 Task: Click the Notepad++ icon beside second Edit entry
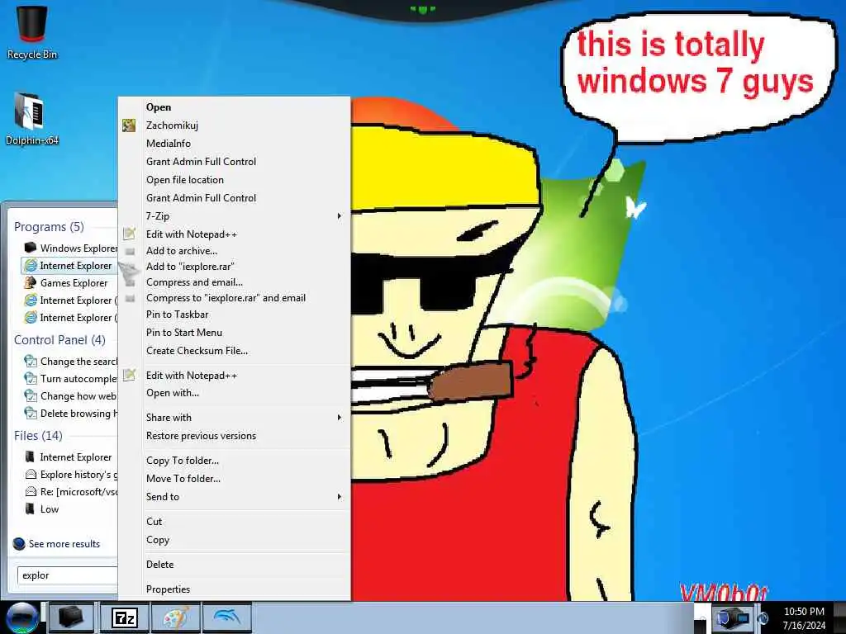pyautogui.click(x=129, y=375)
